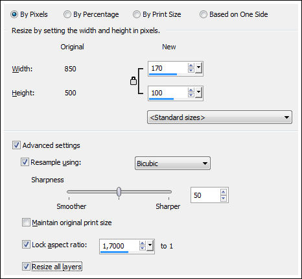Click the Sharpness slider handle
Viewport: 302px width, 279px height.
119,192
